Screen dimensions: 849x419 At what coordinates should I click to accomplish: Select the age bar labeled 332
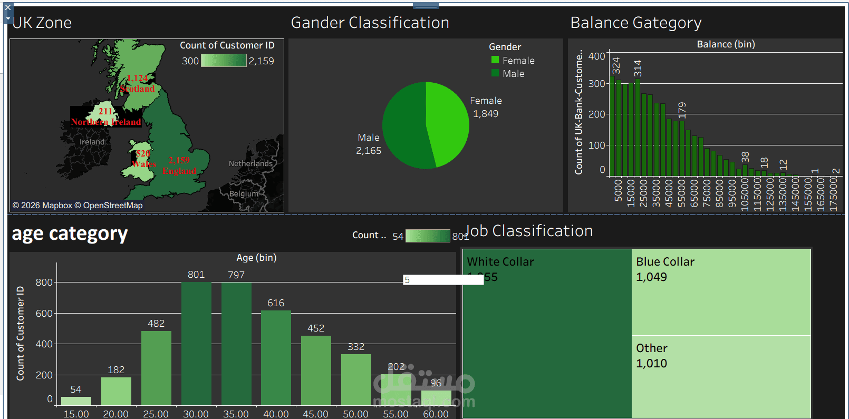click(x=356, y=379)
